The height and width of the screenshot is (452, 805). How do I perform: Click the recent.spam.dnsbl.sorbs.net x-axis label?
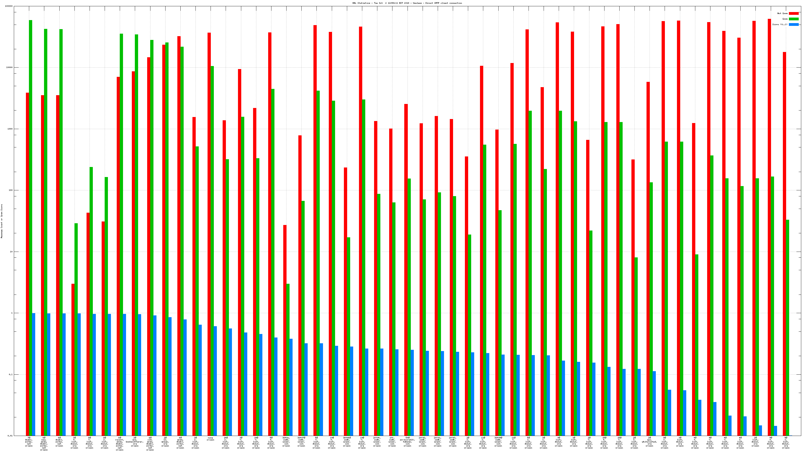coord(120,444)
